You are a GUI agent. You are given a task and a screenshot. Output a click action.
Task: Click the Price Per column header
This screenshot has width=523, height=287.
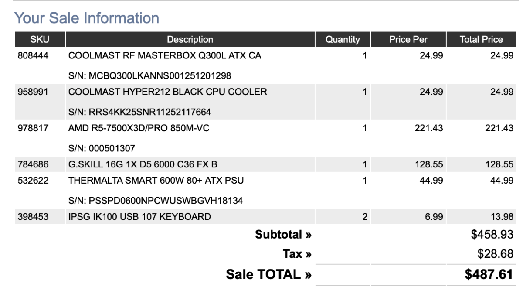pyautogui.click(x=408, y=40)
